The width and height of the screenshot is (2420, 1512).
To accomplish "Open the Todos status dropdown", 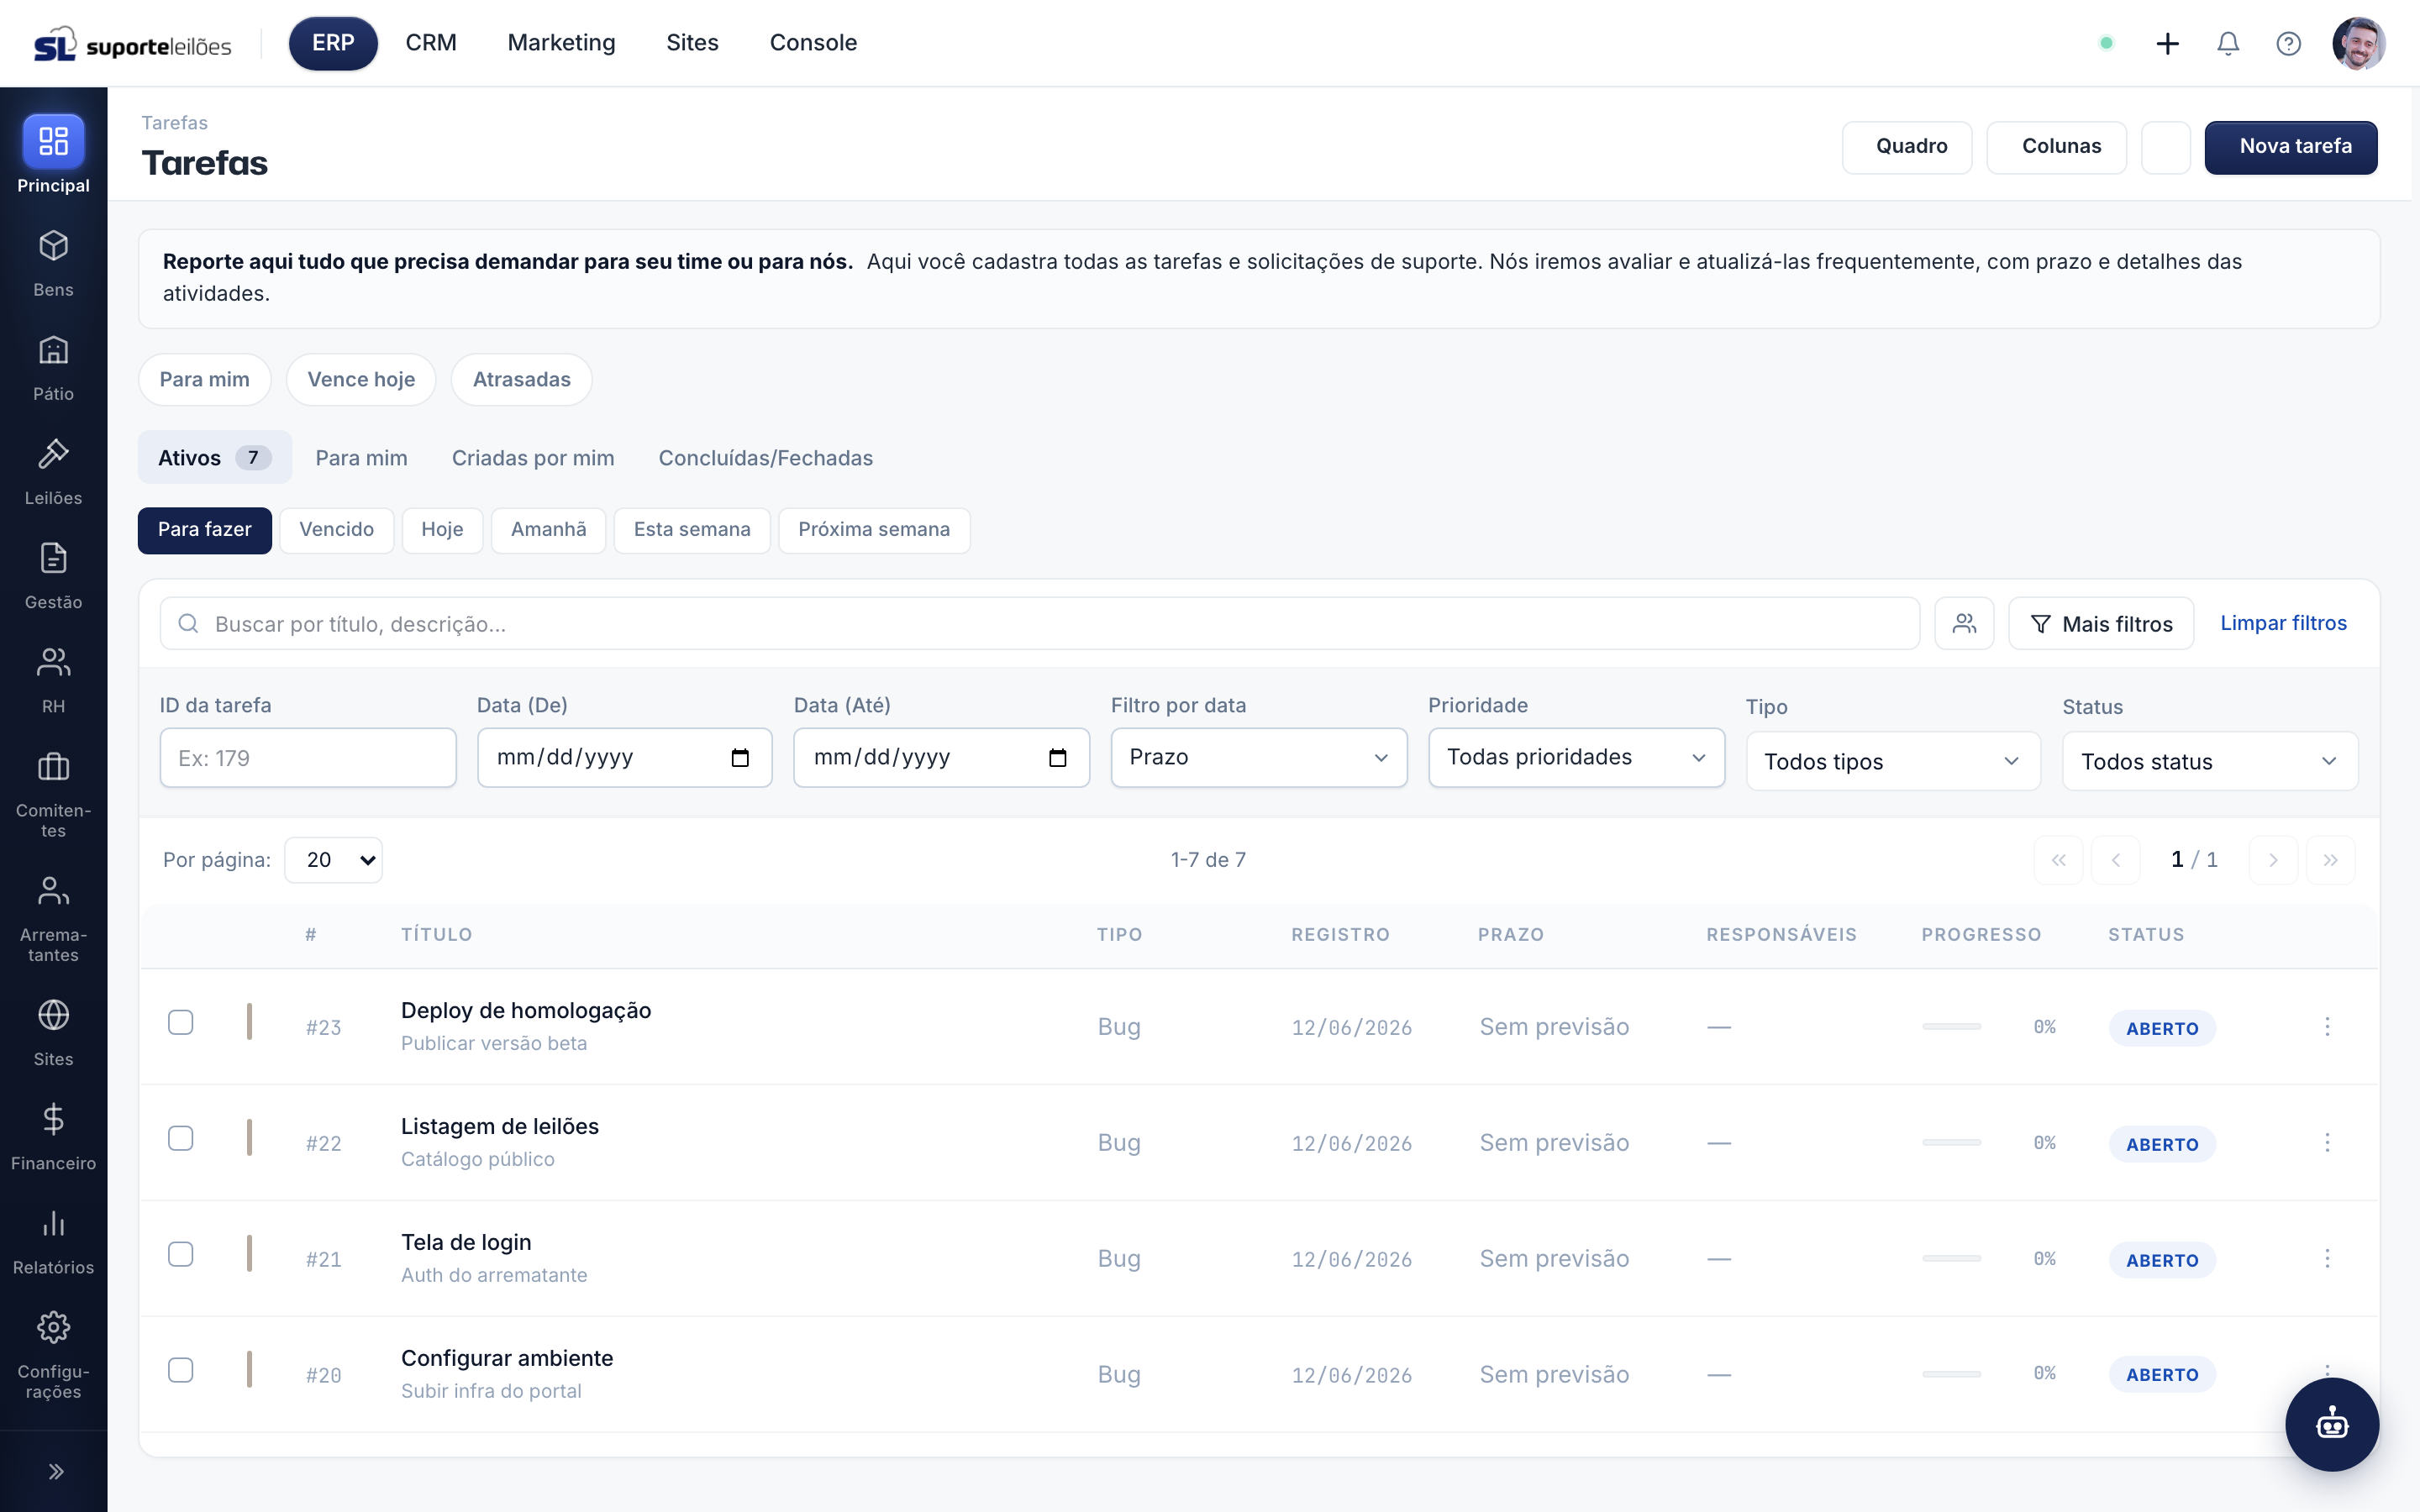I will [2210, 761].
